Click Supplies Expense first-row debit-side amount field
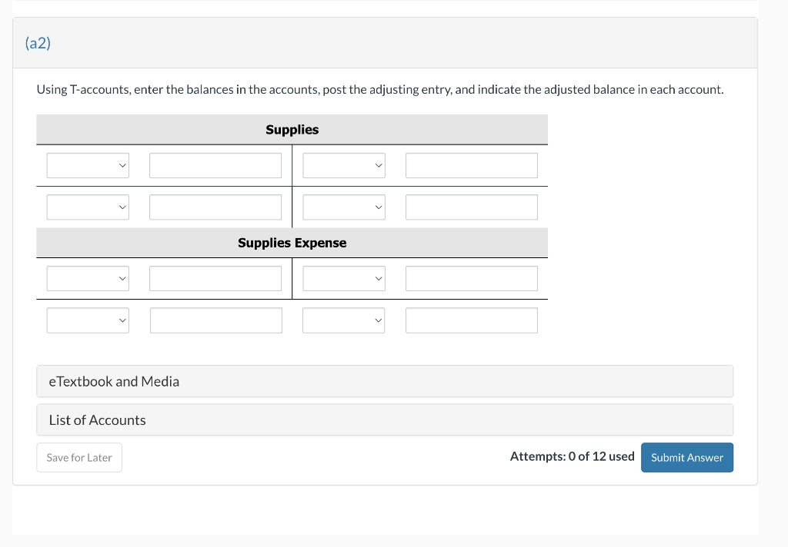788x547 pixels. tap(215, 278)
